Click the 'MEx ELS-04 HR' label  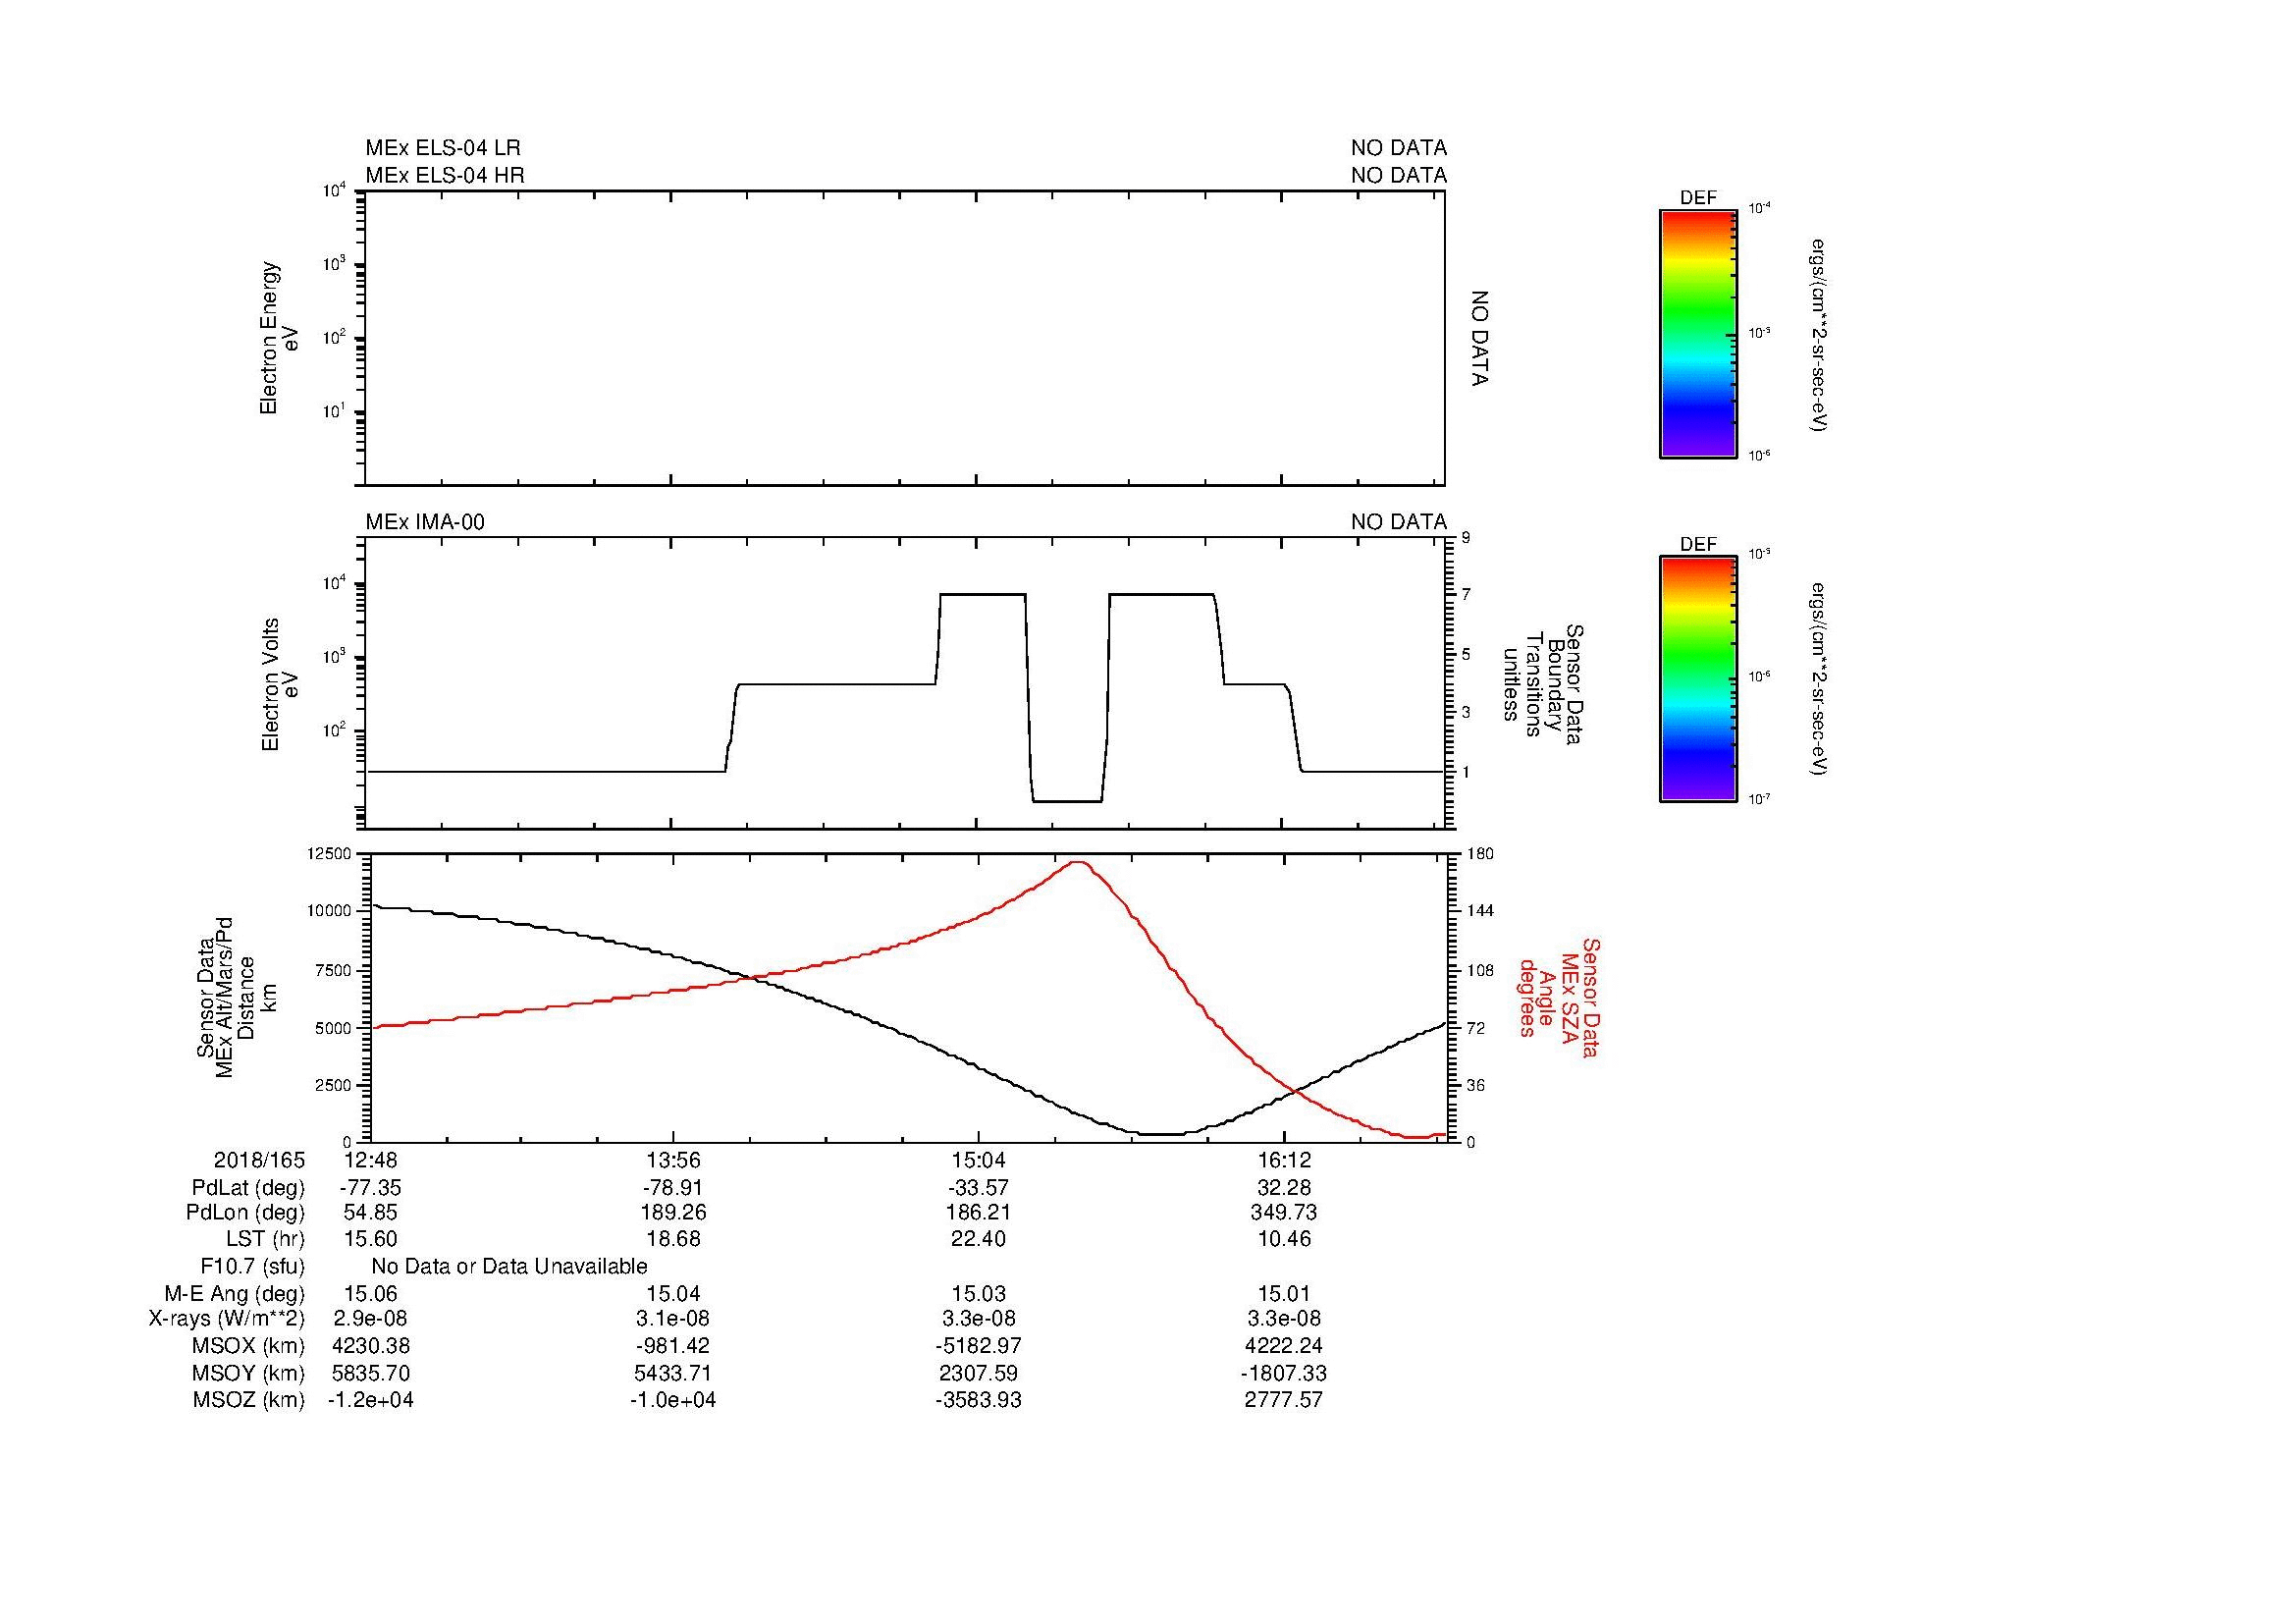tap(445, 175)
